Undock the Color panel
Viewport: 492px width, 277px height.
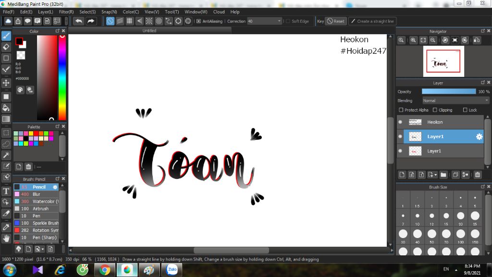click(x=58, y=31)
